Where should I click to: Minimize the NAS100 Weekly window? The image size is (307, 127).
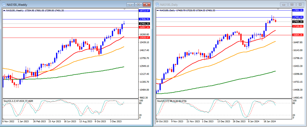coord(131,4)
